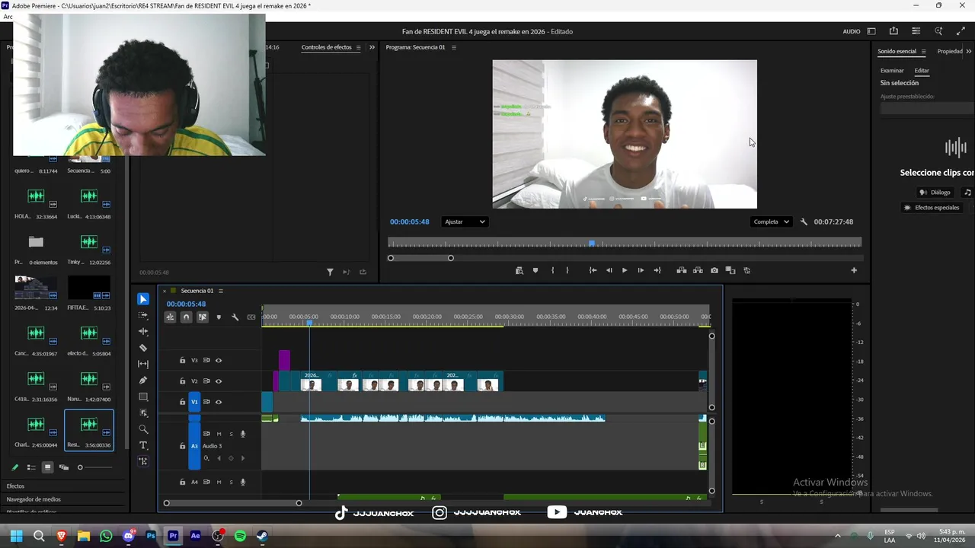Toggle linked selection in timeline
This screenshot has height=548, width=975.
click(202, 317)
